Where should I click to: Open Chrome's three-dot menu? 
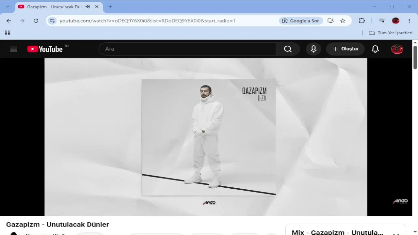409,21
